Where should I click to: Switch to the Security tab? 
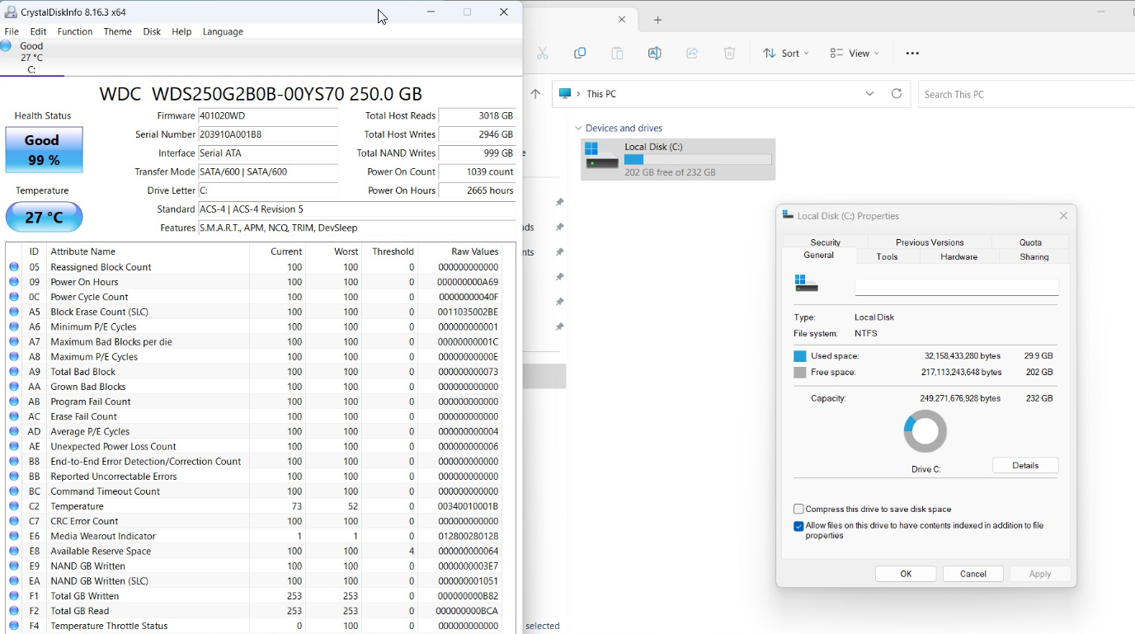coord(825,242)
